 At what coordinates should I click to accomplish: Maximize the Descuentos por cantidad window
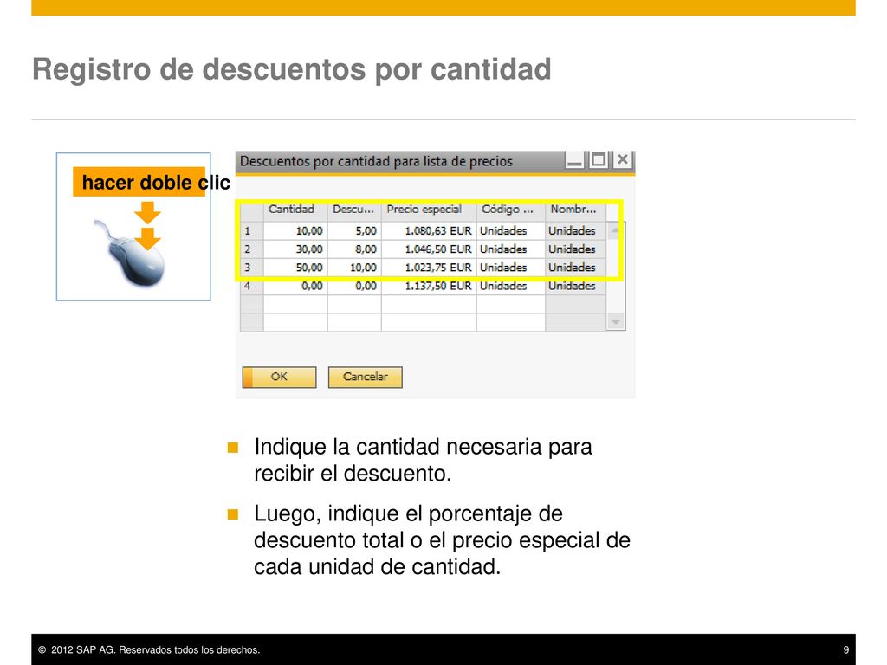[598, 160]
